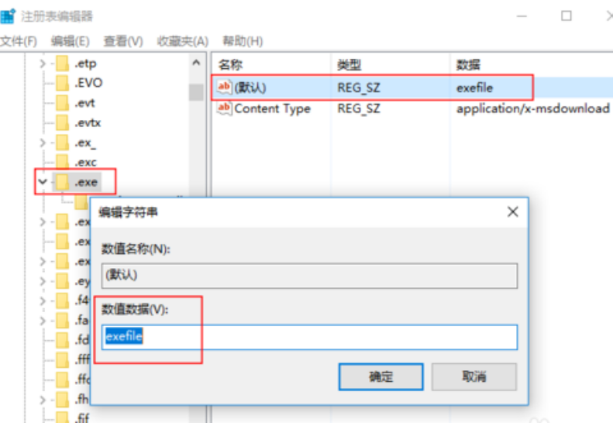
Task: Select the .exe folder icon
Action: 63,182
